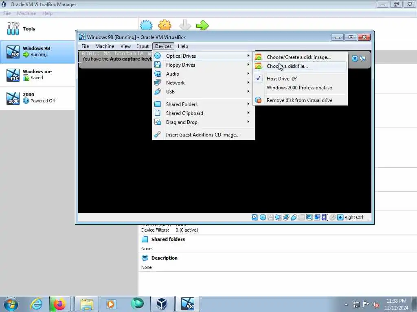Dismiss the auto capture notification with X icon

click(x=355, y=58)
